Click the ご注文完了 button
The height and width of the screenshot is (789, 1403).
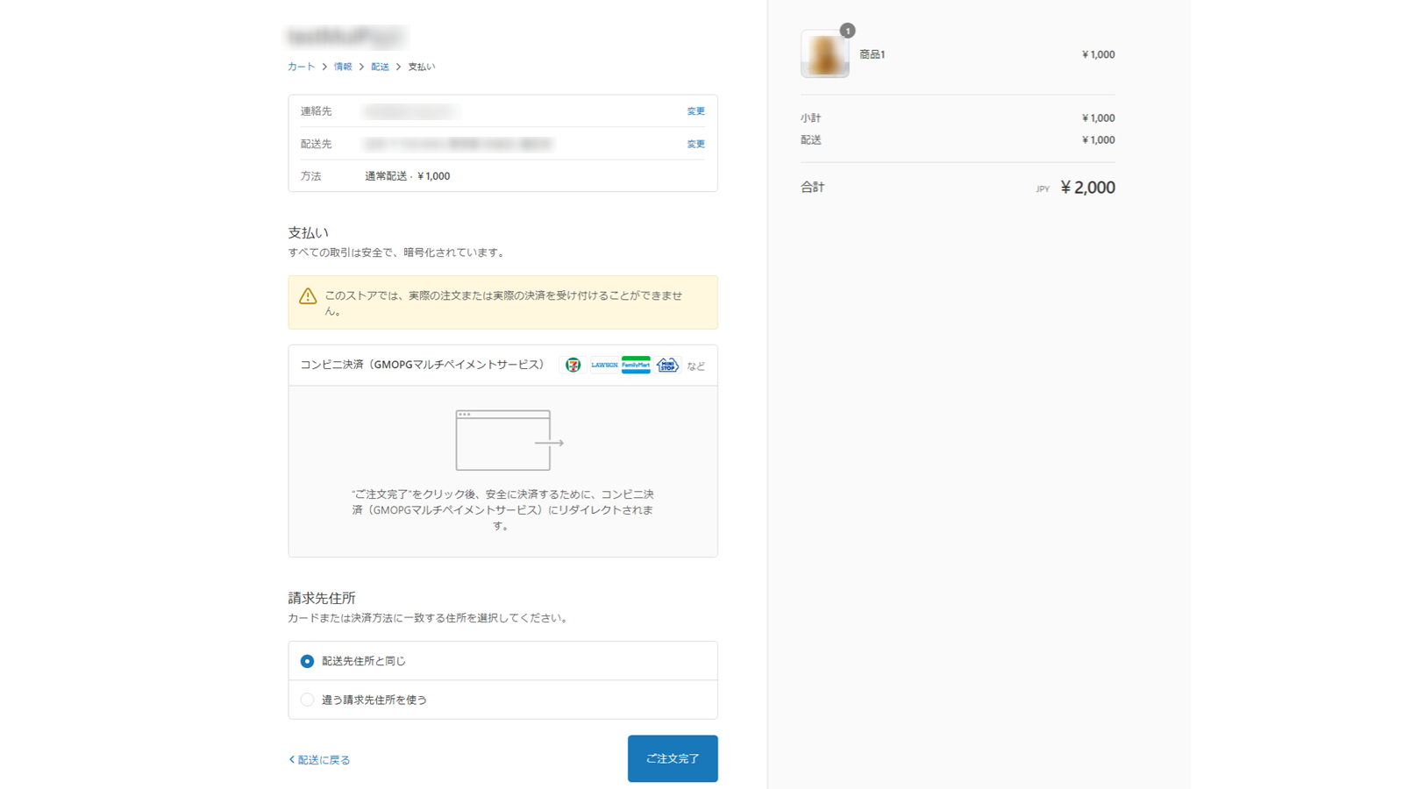673,758
